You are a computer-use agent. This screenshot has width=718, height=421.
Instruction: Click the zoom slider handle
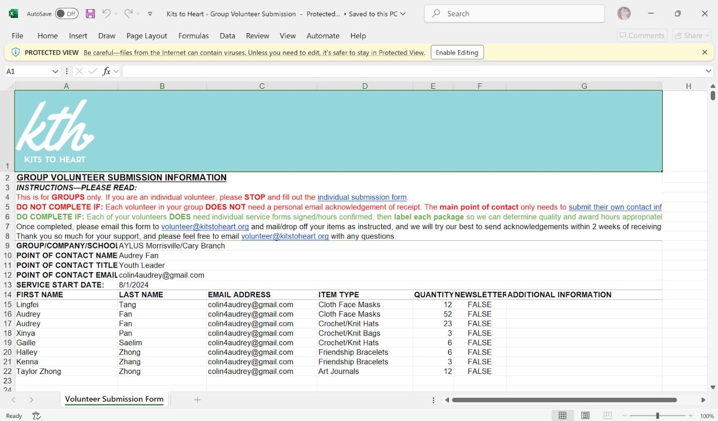(657, 415)
